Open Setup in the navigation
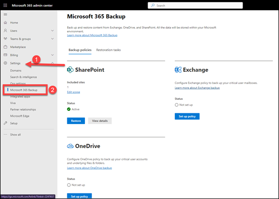 tap(14, 123)
